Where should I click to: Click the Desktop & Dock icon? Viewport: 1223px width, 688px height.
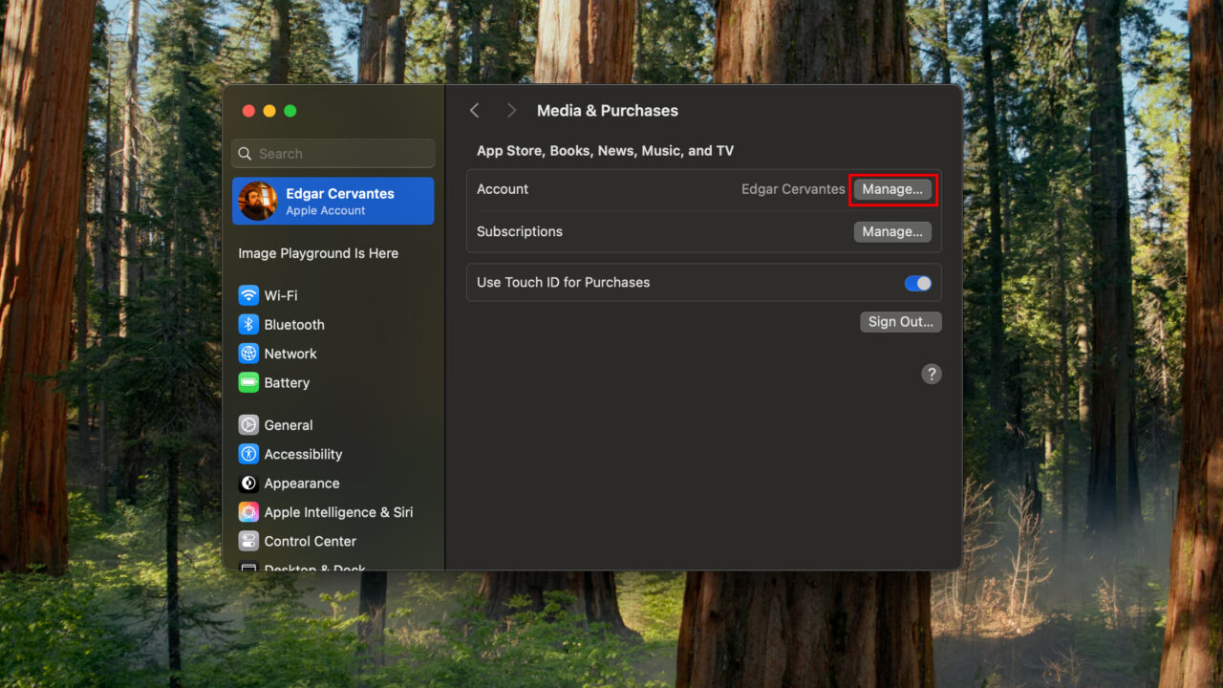249,568
